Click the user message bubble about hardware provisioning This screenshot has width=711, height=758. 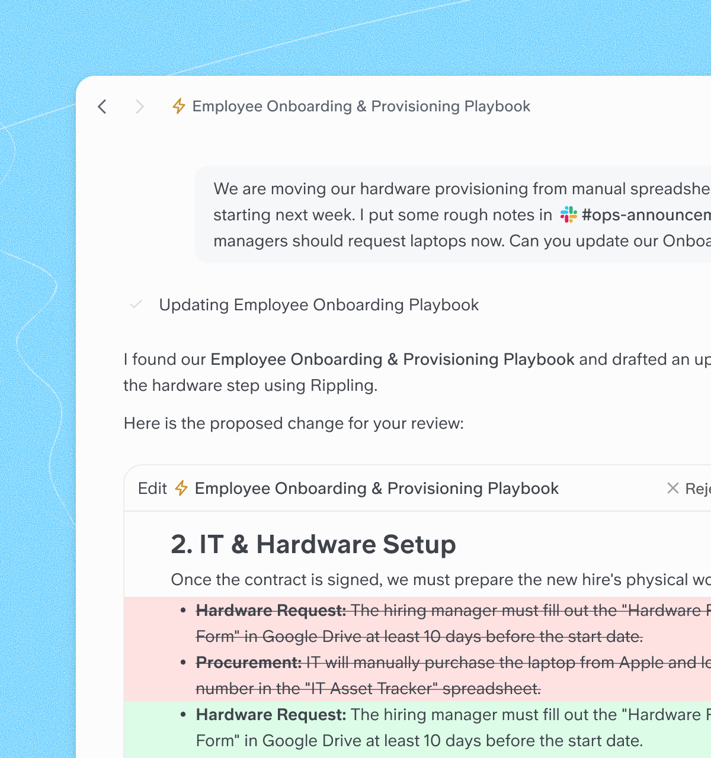[453, 214]
